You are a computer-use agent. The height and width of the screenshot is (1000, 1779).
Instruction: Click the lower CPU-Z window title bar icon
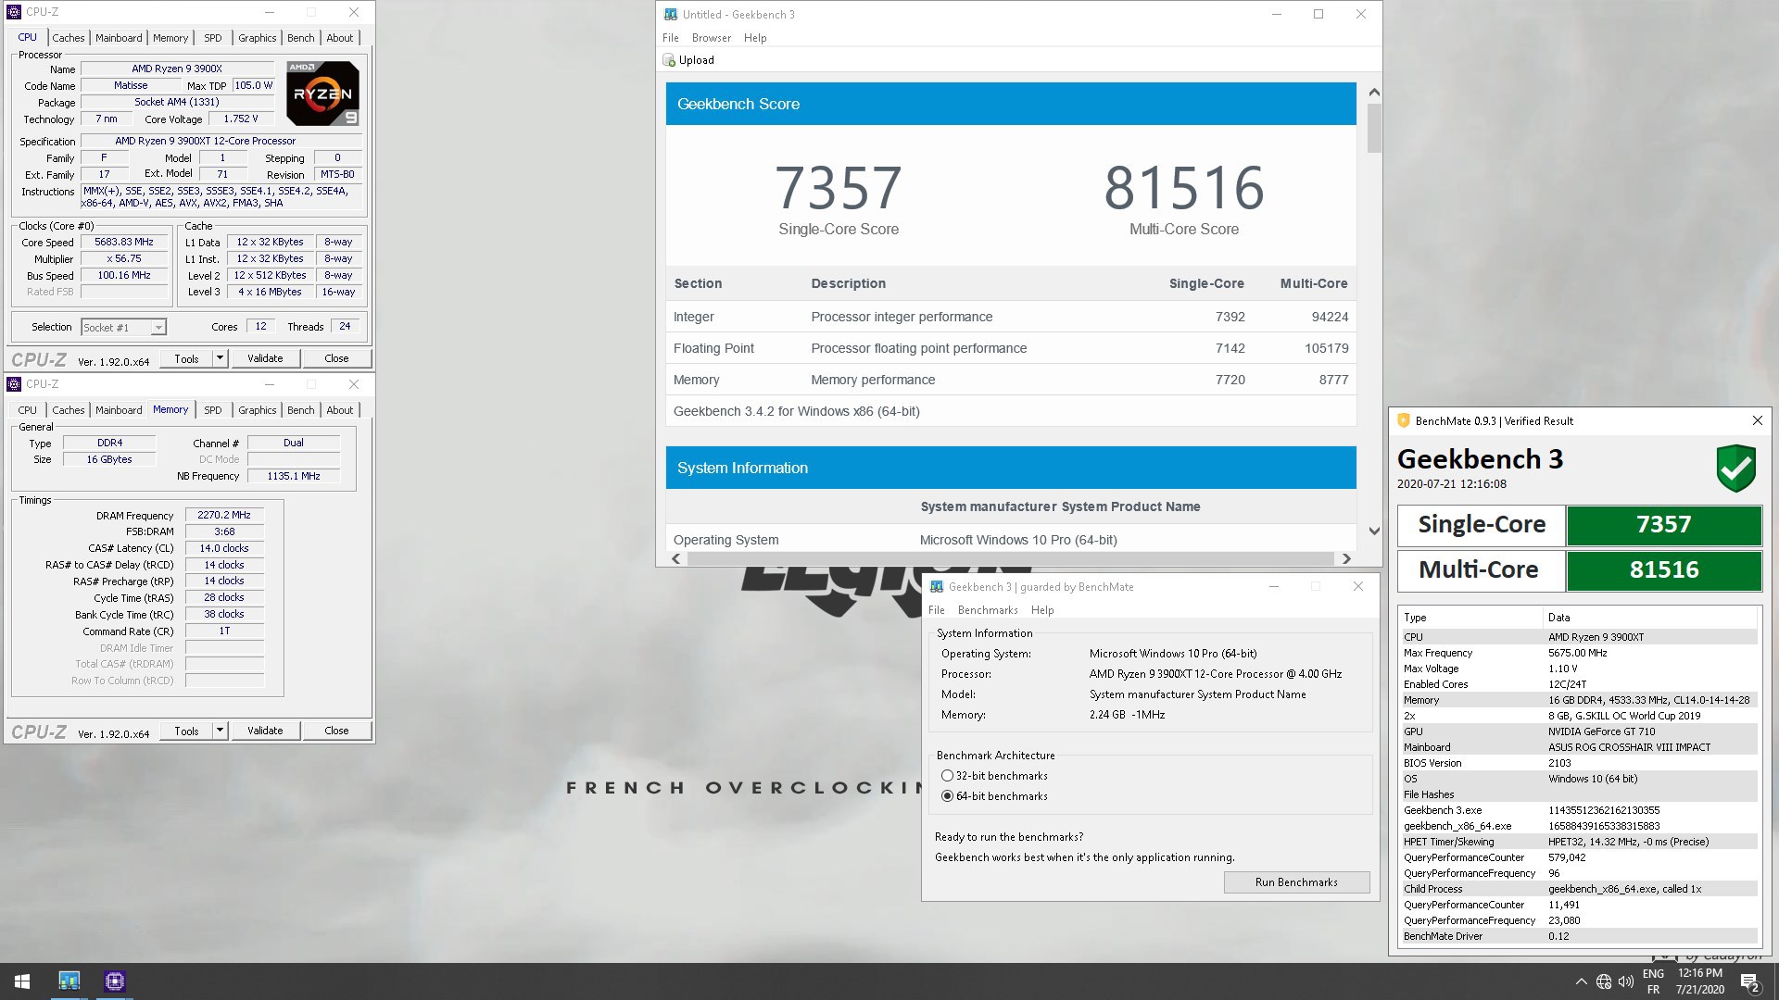tap(13, 383)
